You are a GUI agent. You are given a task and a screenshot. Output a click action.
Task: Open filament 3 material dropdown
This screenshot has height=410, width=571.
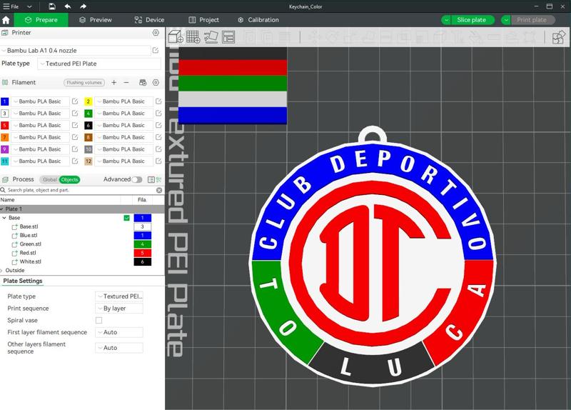coord(40,114)
